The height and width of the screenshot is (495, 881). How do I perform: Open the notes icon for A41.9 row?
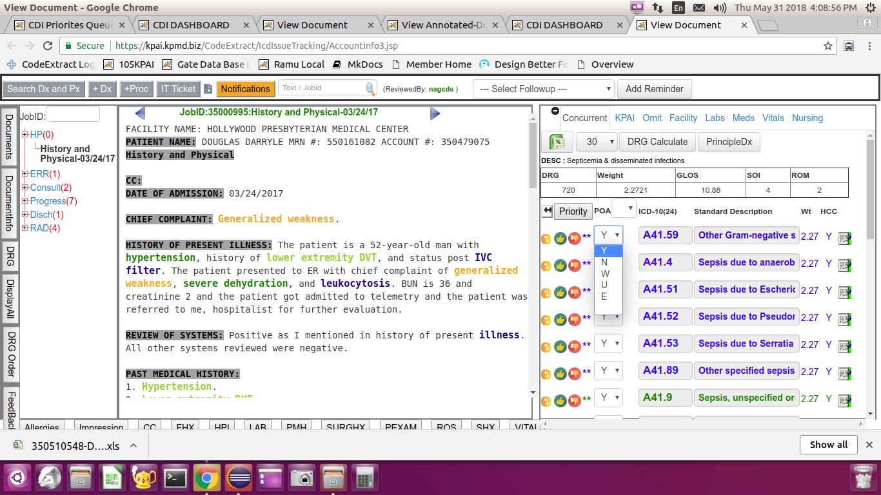click(x=844, y=401)
